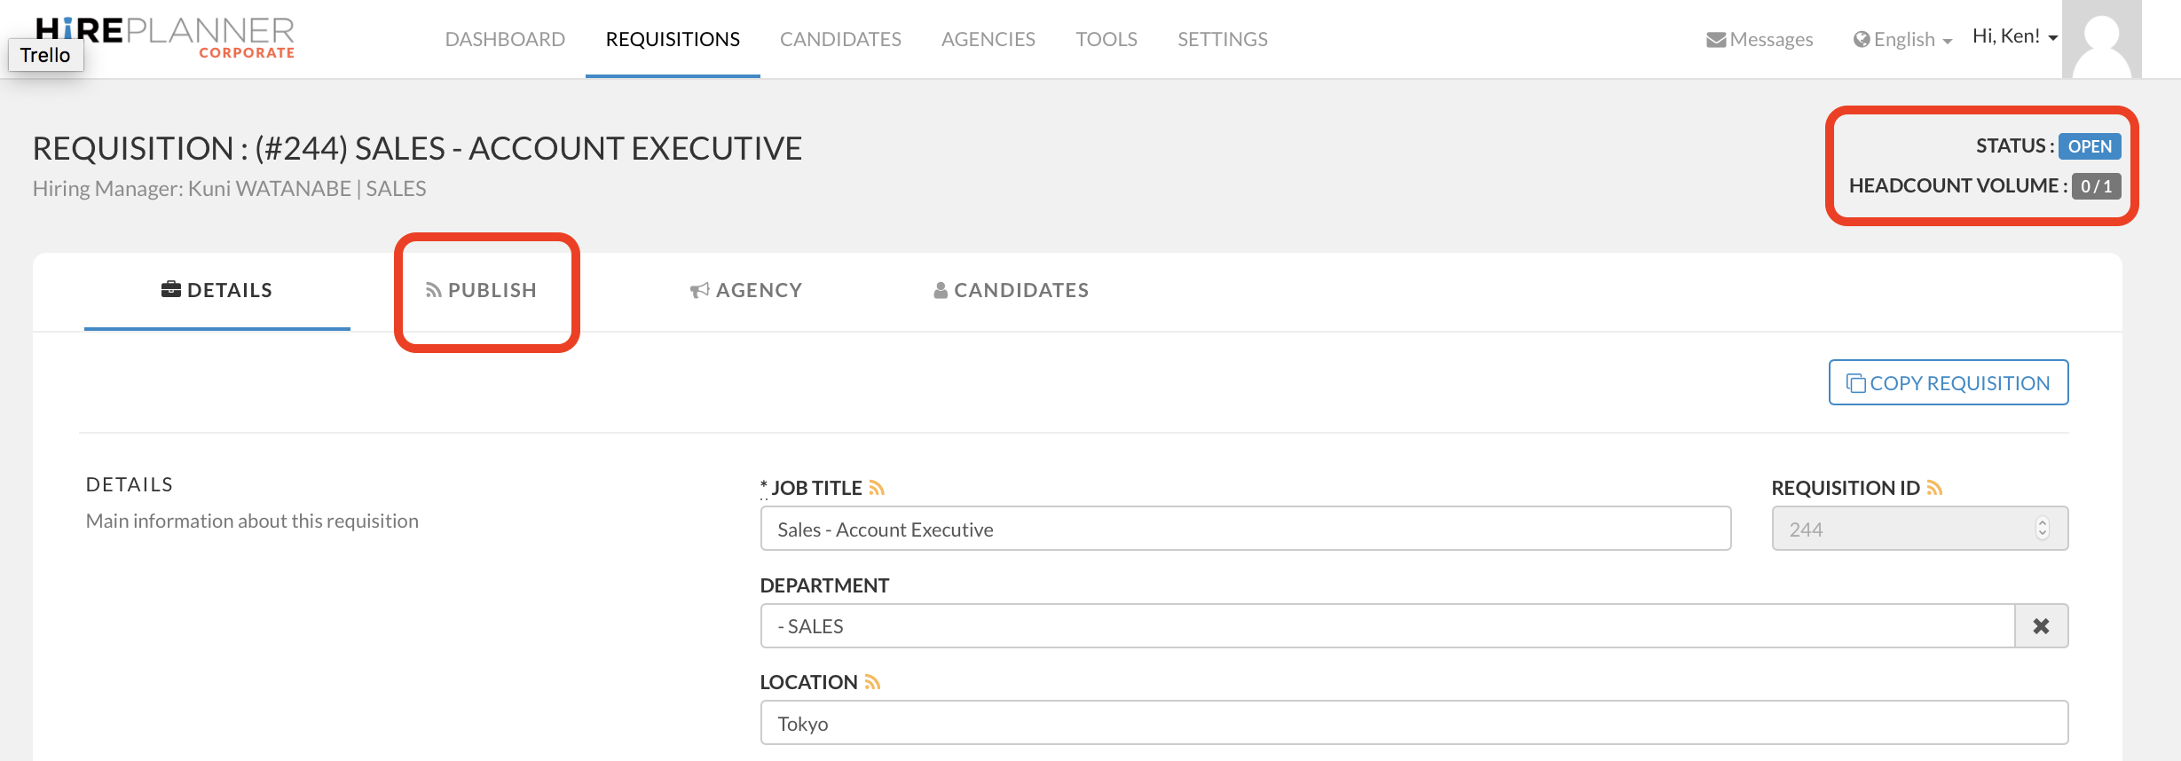Image resolution: width=2181 pixels, height=761 pixels.
Task: Open Messages from the envelope link
Action: point(1760,39)
